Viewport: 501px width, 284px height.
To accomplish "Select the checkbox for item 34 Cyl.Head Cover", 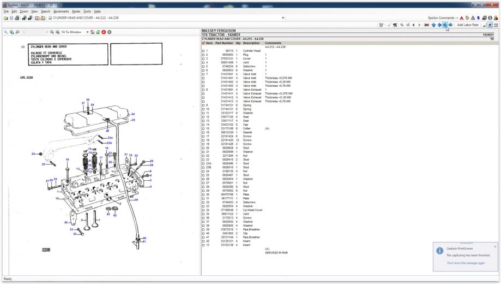I will tap(203, 210).
